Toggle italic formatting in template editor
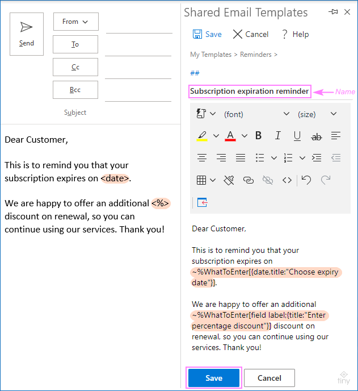This screenshot has height=391, width=358. click(278, 136)
